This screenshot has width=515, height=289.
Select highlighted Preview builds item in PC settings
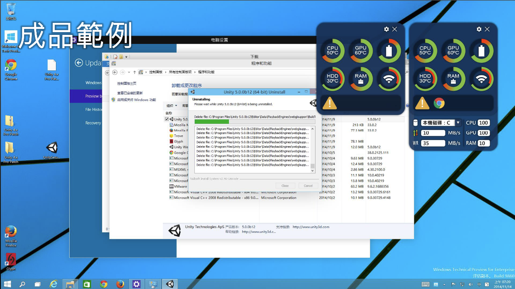click(x=86, y=96)
